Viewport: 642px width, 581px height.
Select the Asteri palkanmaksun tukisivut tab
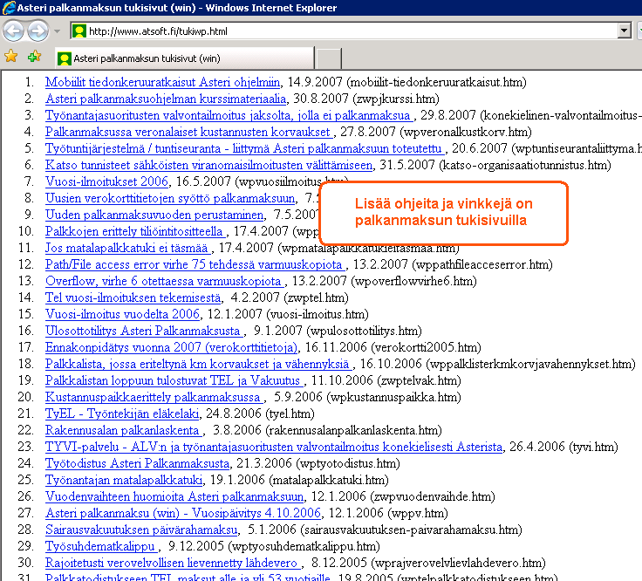click(184, 58)
